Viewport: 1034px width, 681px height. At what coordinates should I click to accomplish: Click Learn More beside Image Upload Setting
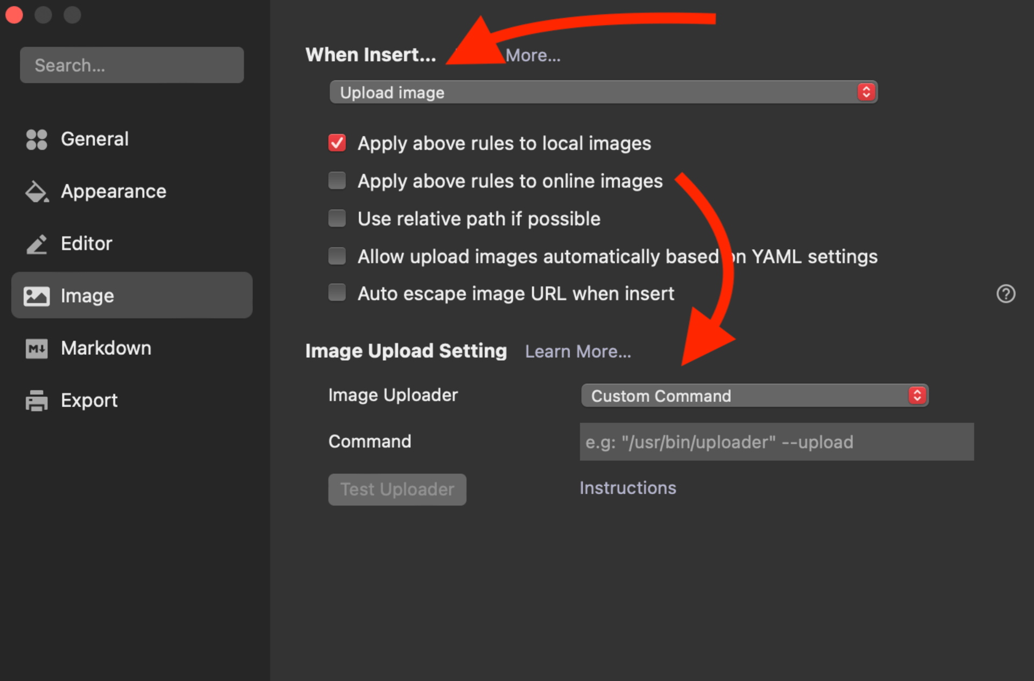578,352
